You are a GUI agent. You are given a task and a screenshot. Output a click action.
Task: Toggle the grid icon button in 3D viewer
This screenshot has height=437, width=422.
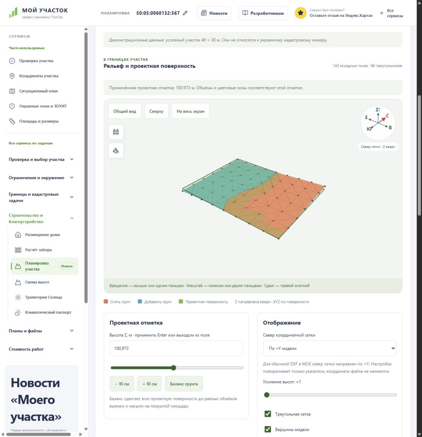(x=116, y=132)
